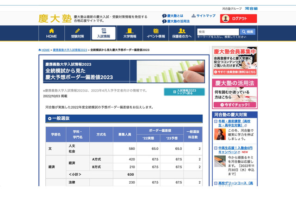
Task: Click the 検索 keyword input field
Action: 218,32
